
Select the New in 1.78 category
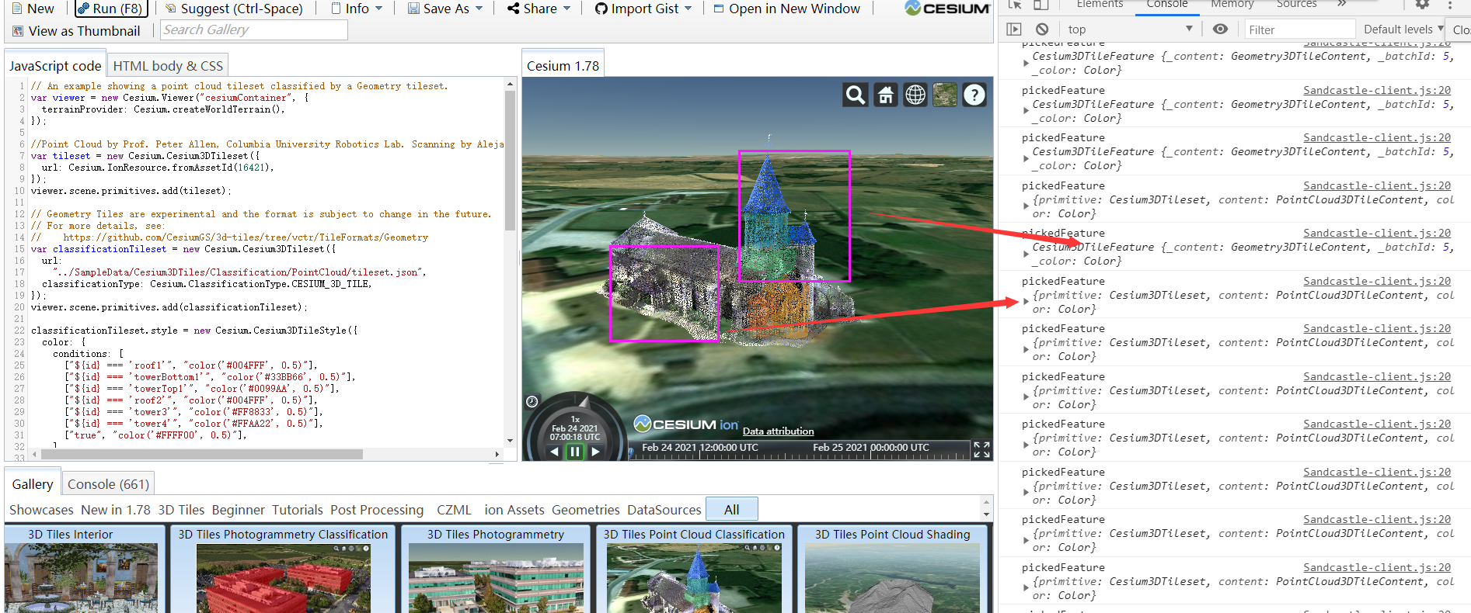click(x=116, y=510)
